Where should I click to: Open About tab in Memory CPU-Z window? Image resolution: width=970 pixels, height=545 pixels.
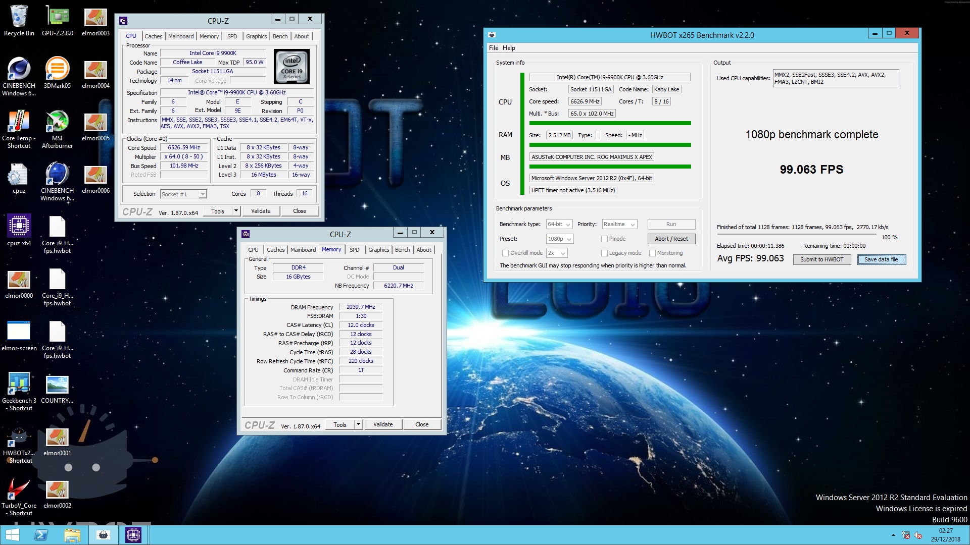(424, 250)
